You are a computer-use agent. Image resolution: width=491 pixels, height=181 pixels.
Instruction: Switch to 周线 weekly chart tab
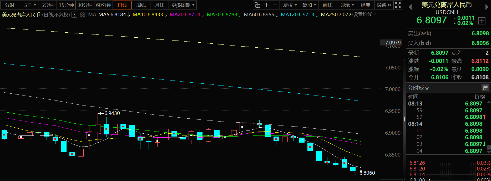(x=141, y=5)
